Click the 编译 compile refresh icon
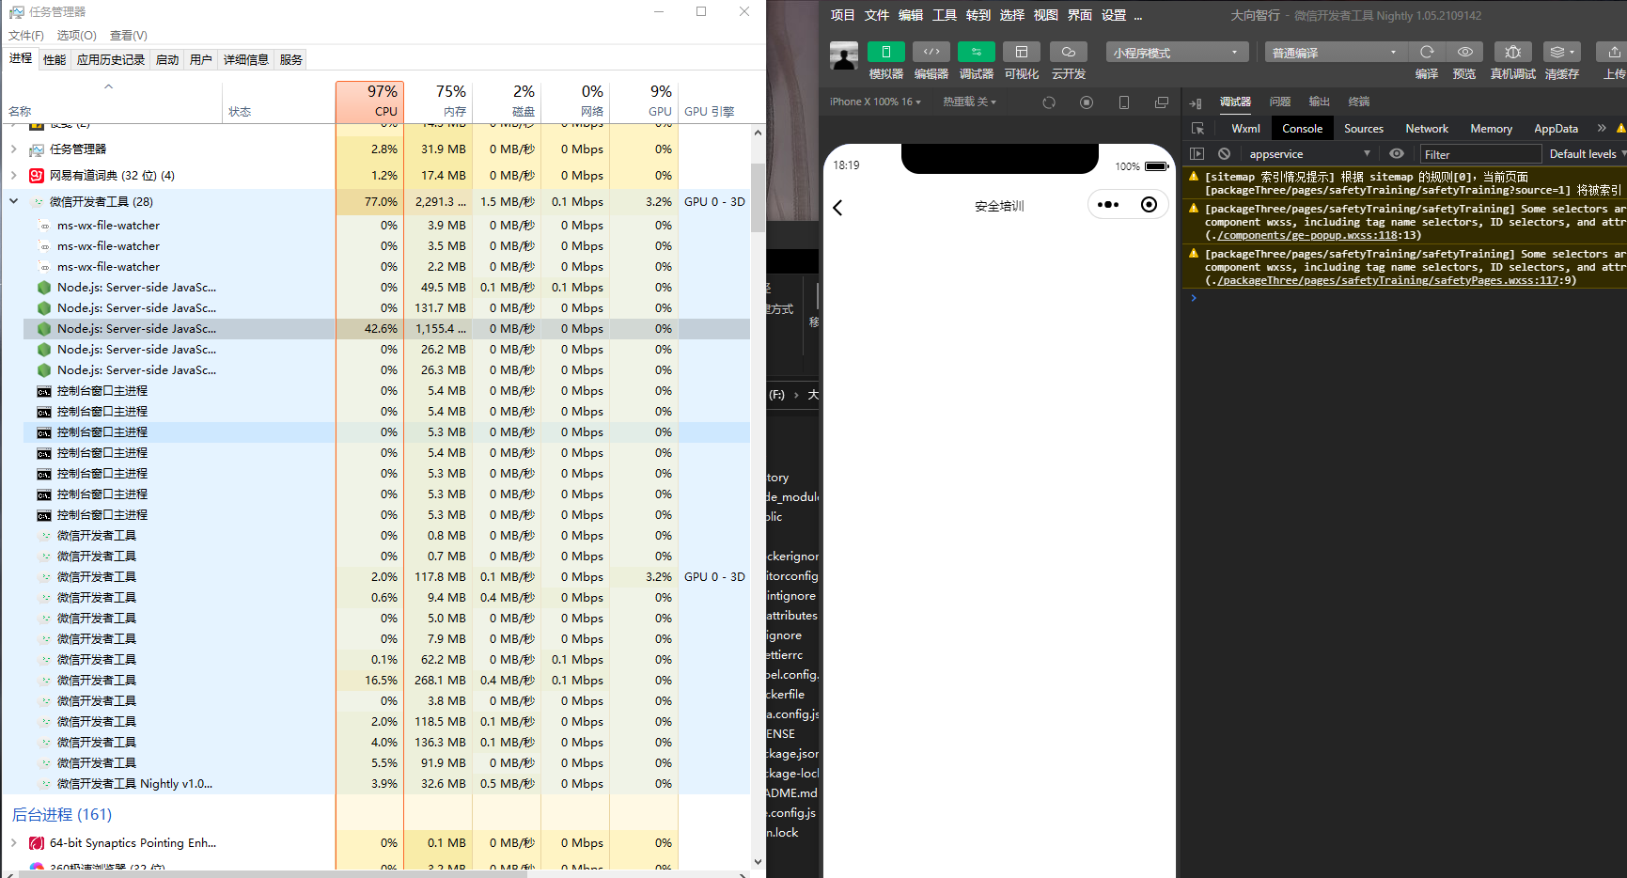This screenshot has width=1627, height=878. 1427,53
